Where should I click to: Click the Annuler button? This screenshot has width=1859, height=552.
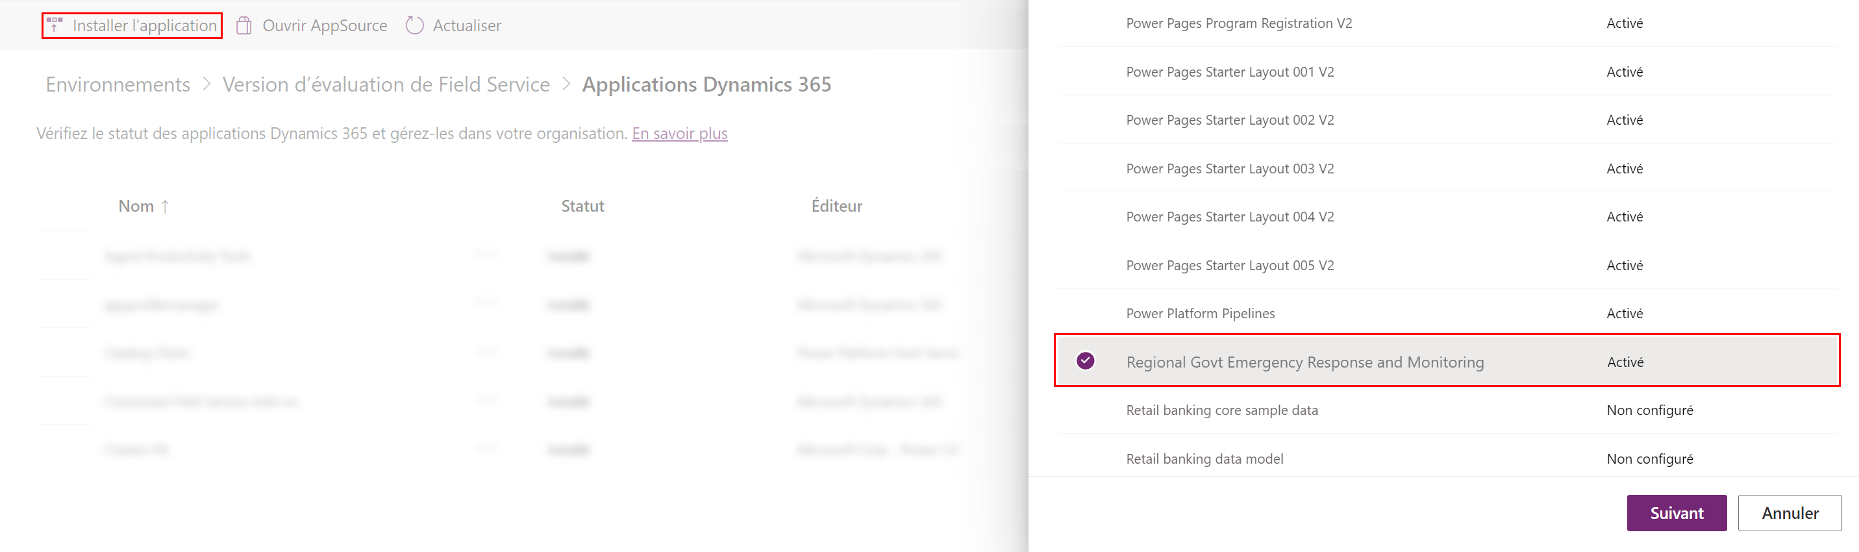pyautogui.click(x=1790, y=513)
